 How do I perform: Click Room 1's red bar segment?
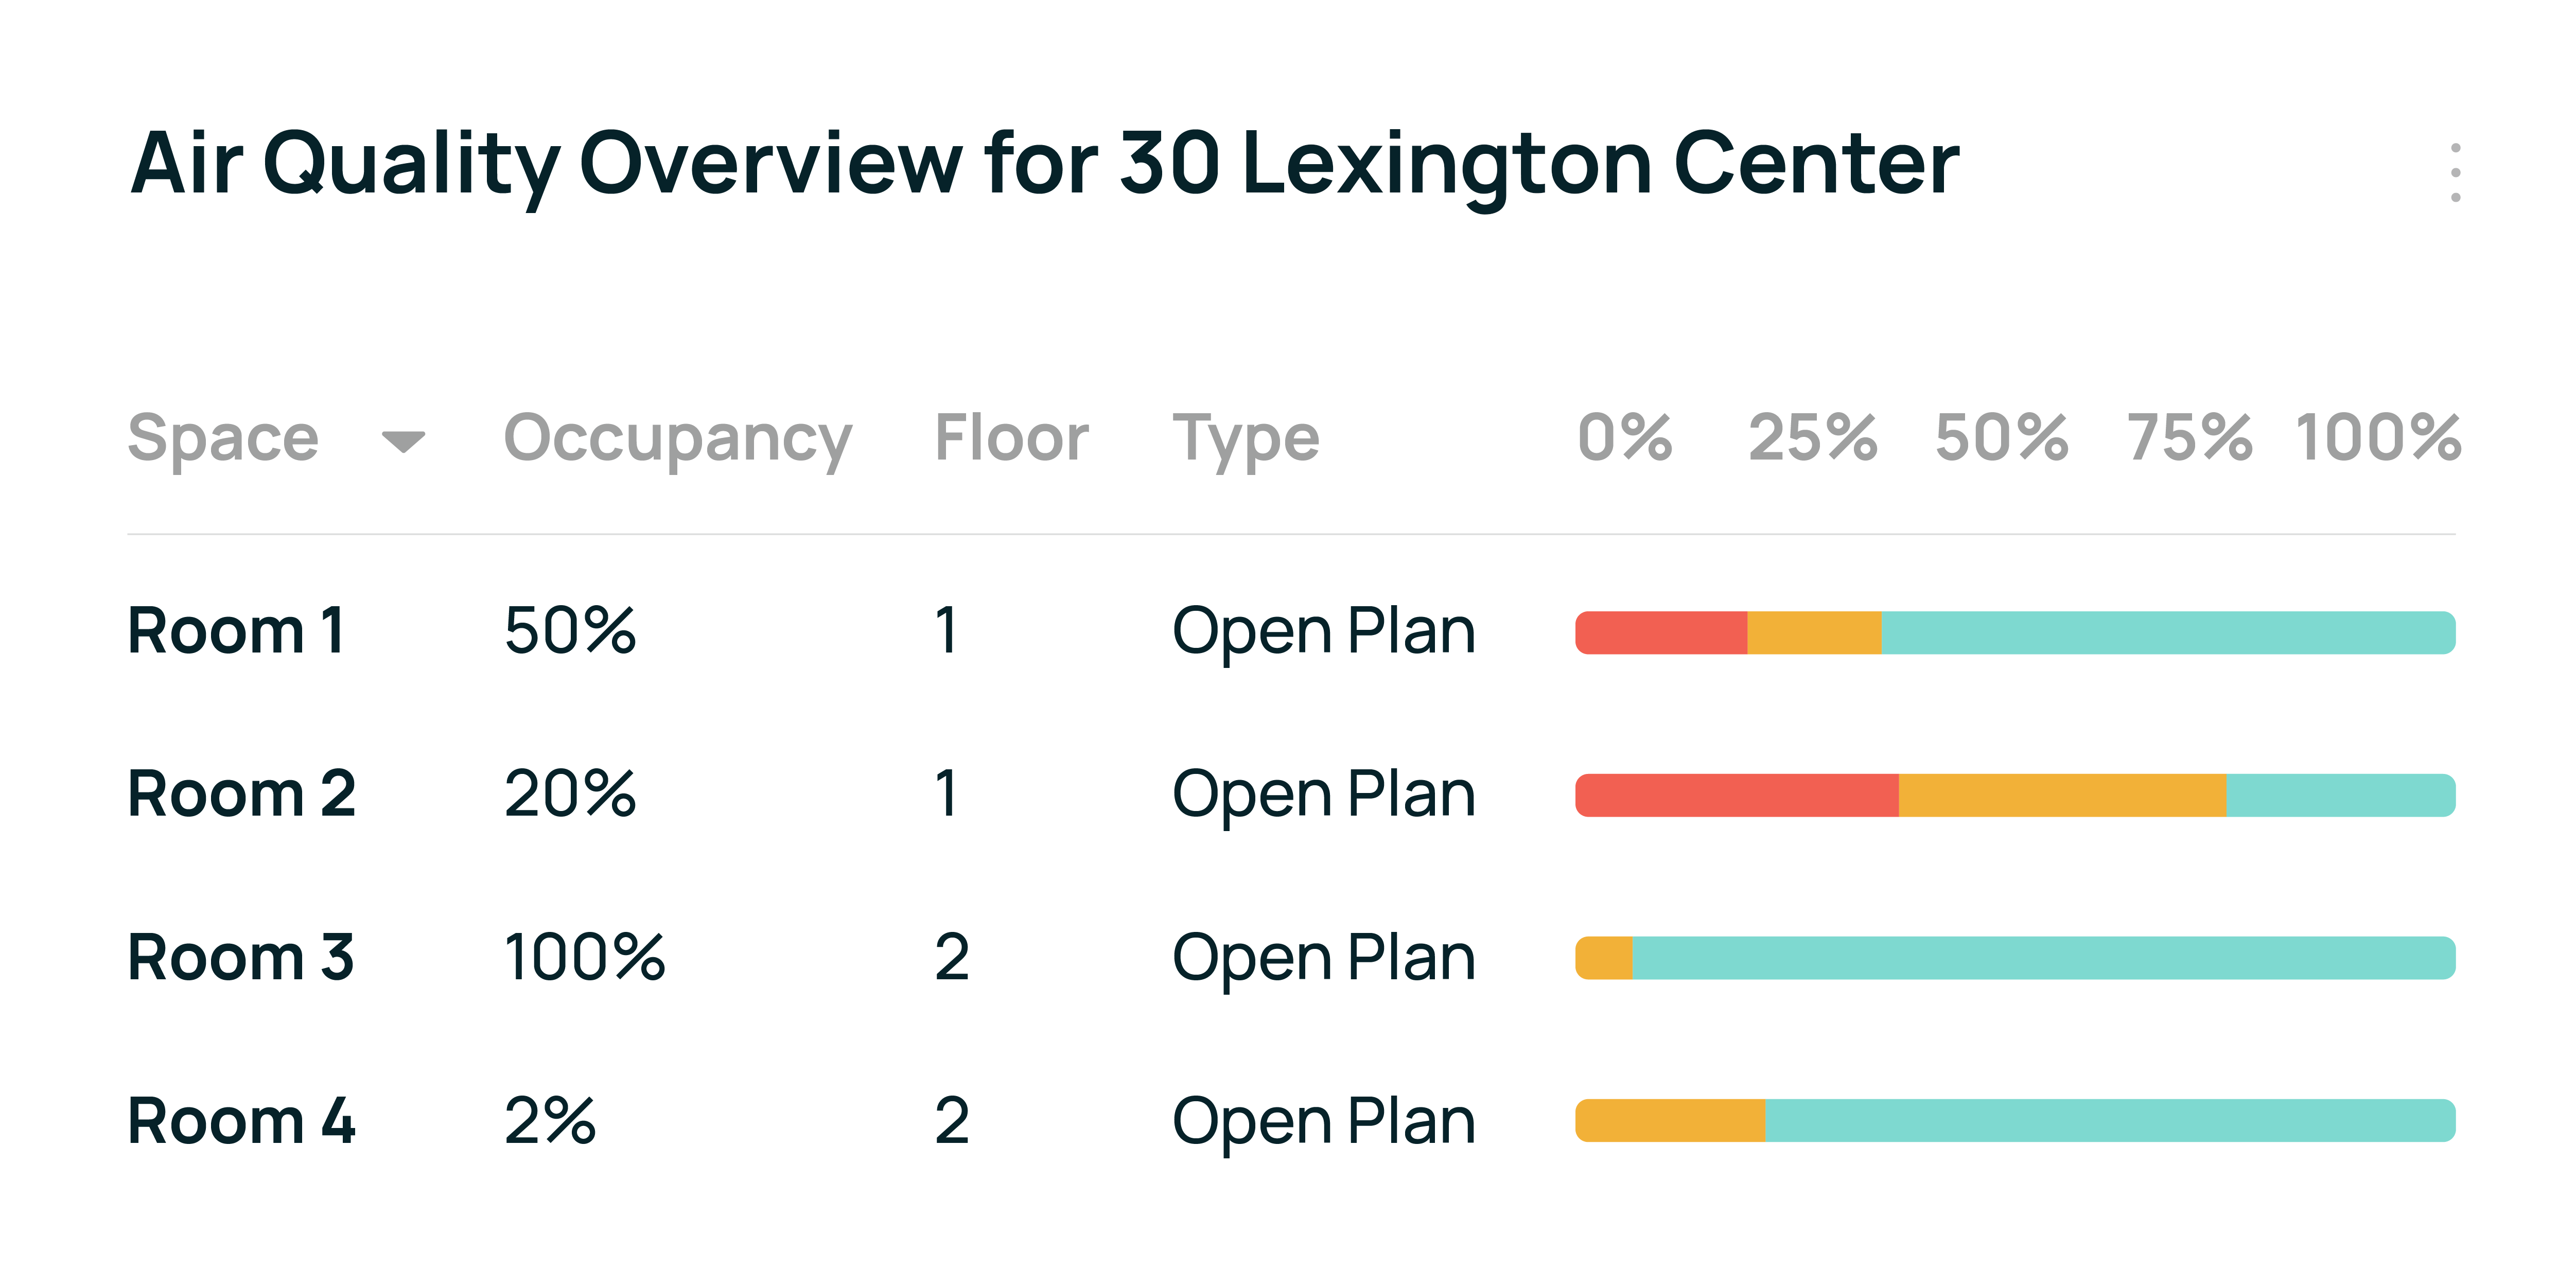pos(1661,633)
